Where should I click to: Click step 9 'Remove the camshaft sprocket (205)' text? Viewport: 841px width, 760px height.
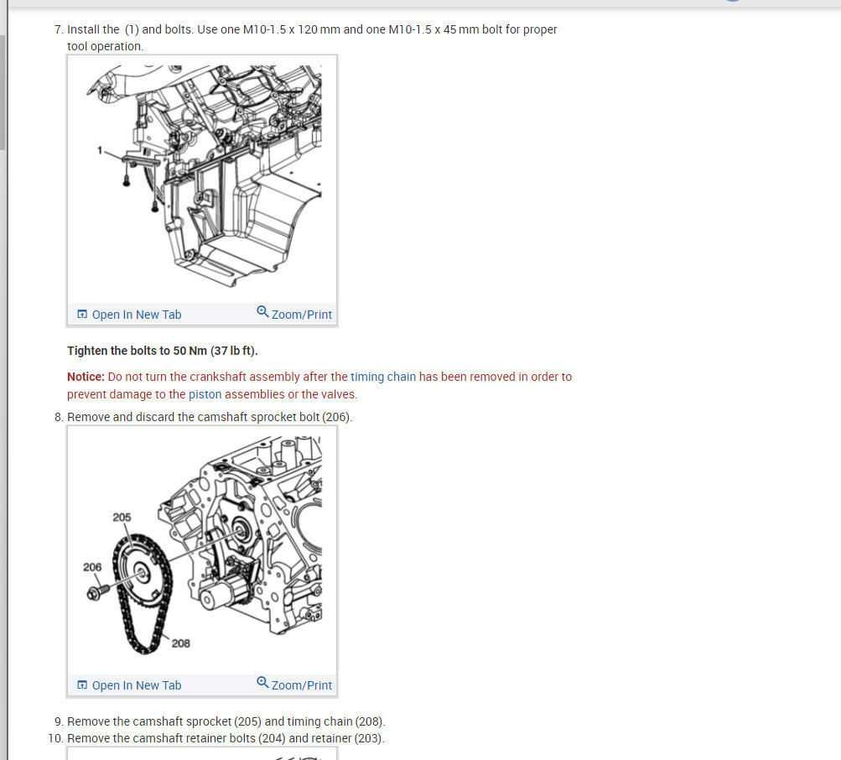226,721
